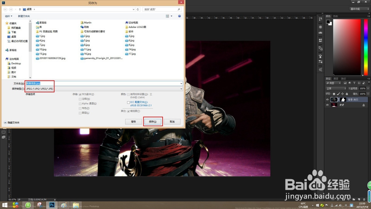Filter layers by smart object icon
Viewport: 371px width, 209px height.
point(364,83)
